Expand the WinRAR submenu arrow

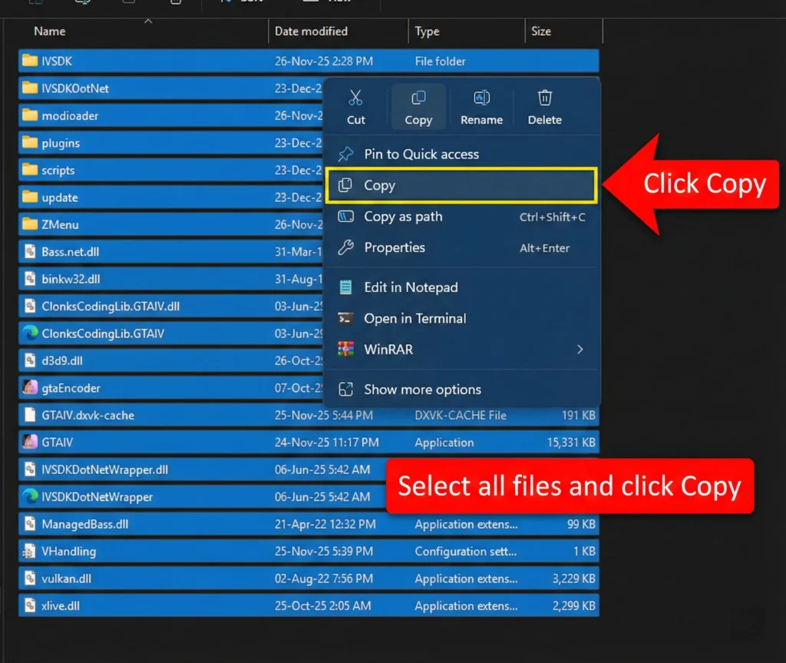coord(580,350)
